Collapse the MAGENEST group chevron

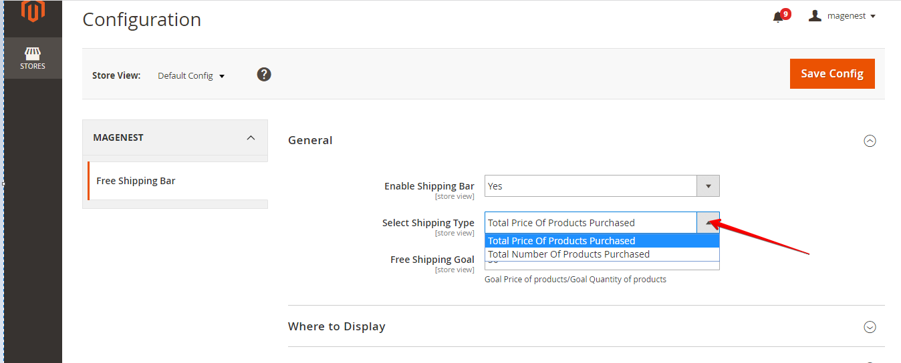pyautogui.click(x=251, y=138)
